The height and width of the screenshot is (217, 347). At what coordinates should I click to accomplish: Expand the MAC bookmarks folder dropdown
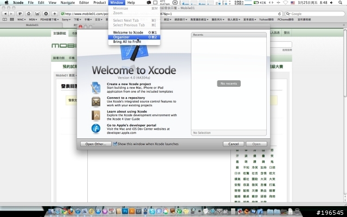point(22,20)
